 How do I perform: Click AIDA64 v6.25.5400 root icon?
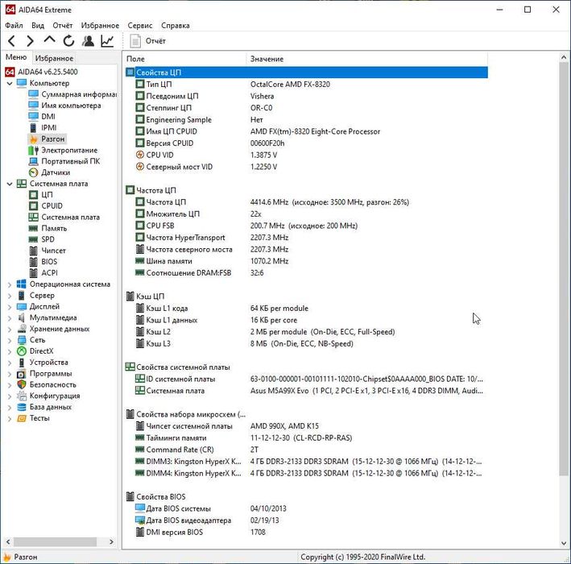click(x=10, y=72)
